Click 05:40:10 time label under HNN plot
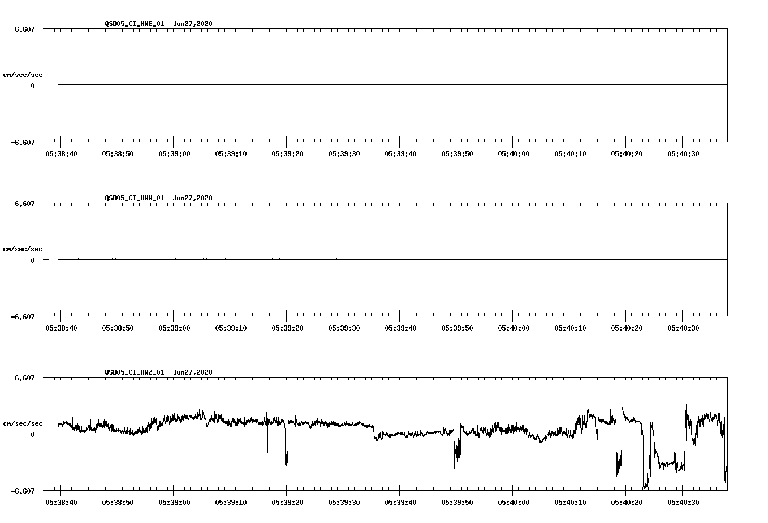The height and width of the screenshot is (523, 768). click(x=570, y=328)
